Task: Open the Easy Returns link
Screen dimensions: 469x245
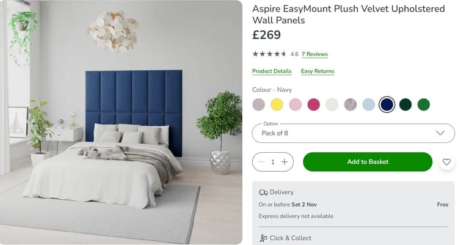Action: point(318,71)
